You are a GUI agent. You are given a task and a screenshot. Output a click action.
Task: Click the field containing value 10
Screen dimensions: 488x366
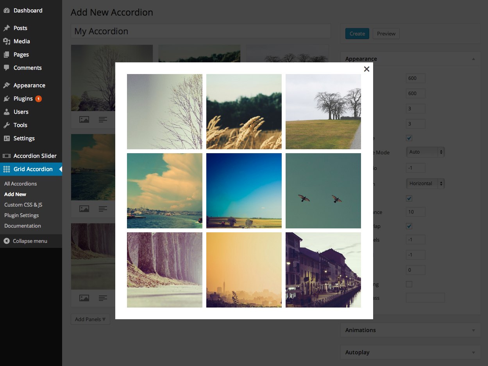click(x=416, y=212)
